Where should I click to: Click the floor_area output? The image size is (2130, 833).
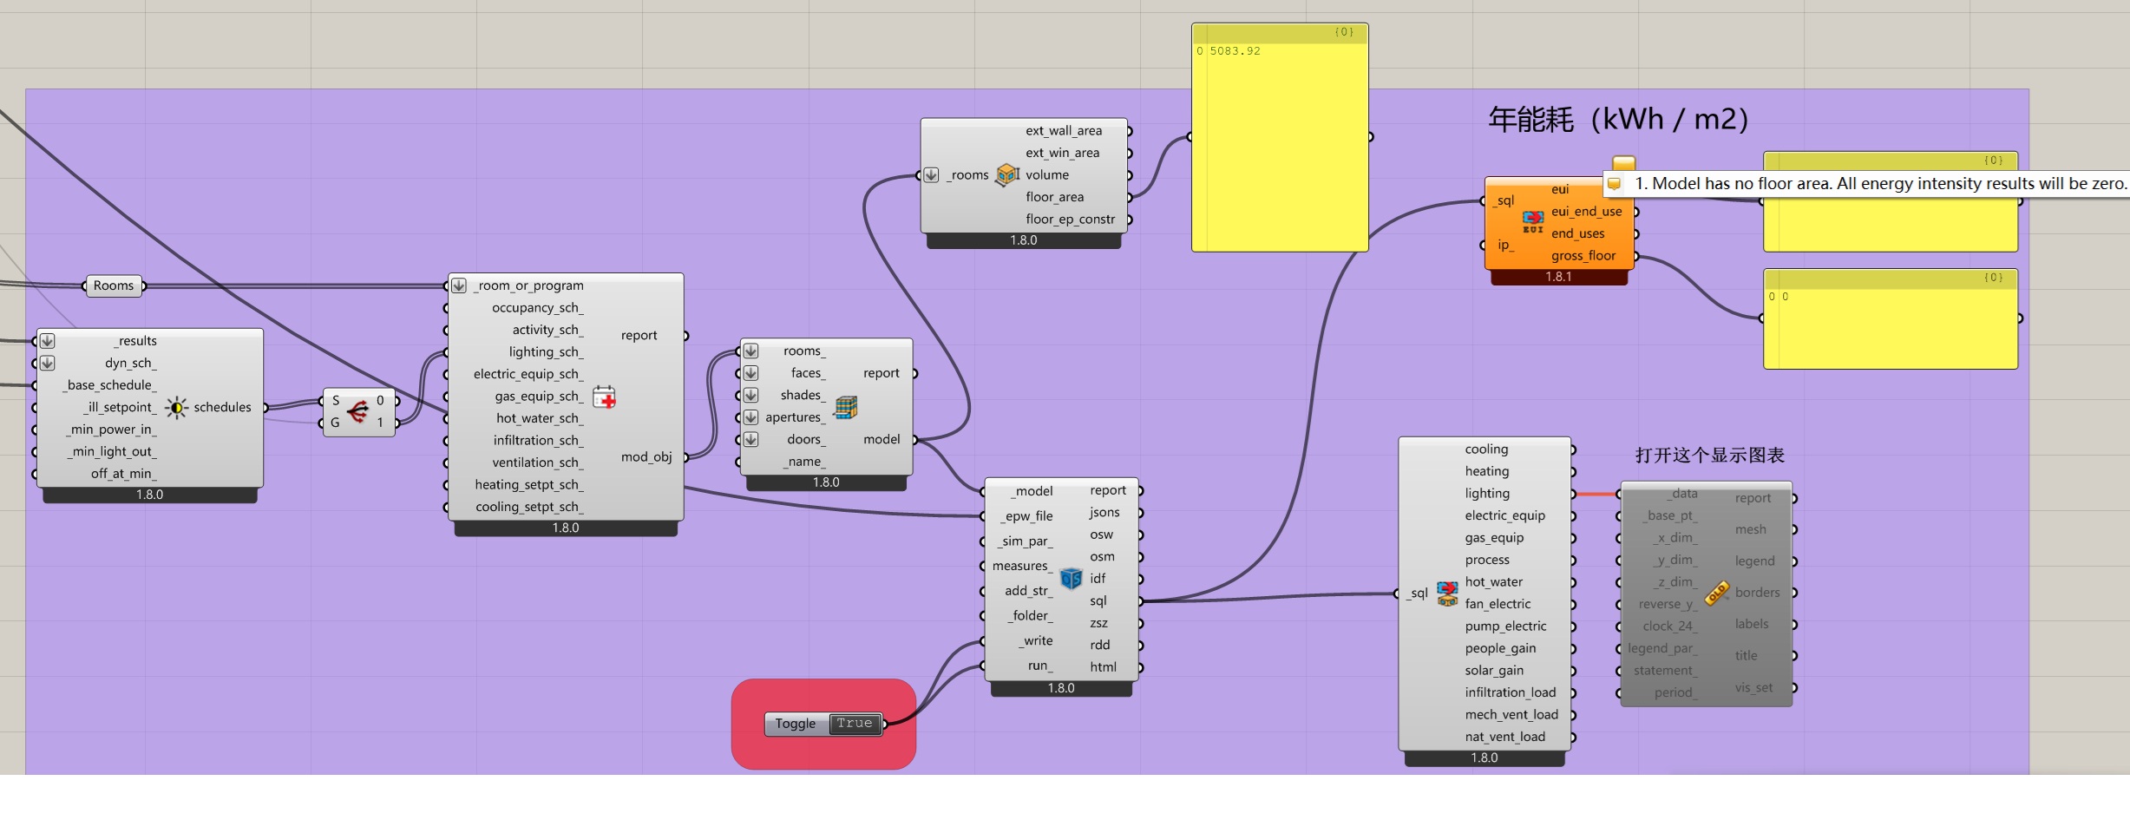(1055, 197)
